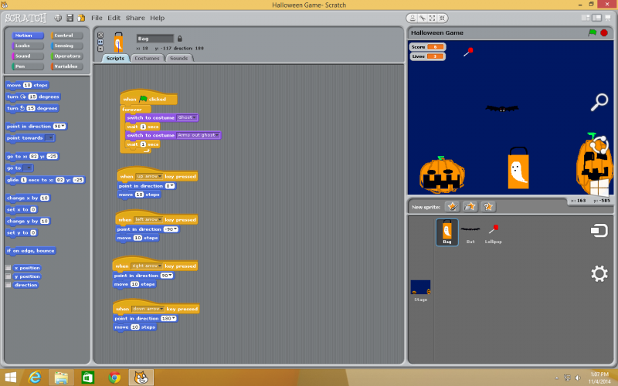This screenshot has width=618, height=386.
Task: Choose new sprite from file button
Action: (470, 206)
